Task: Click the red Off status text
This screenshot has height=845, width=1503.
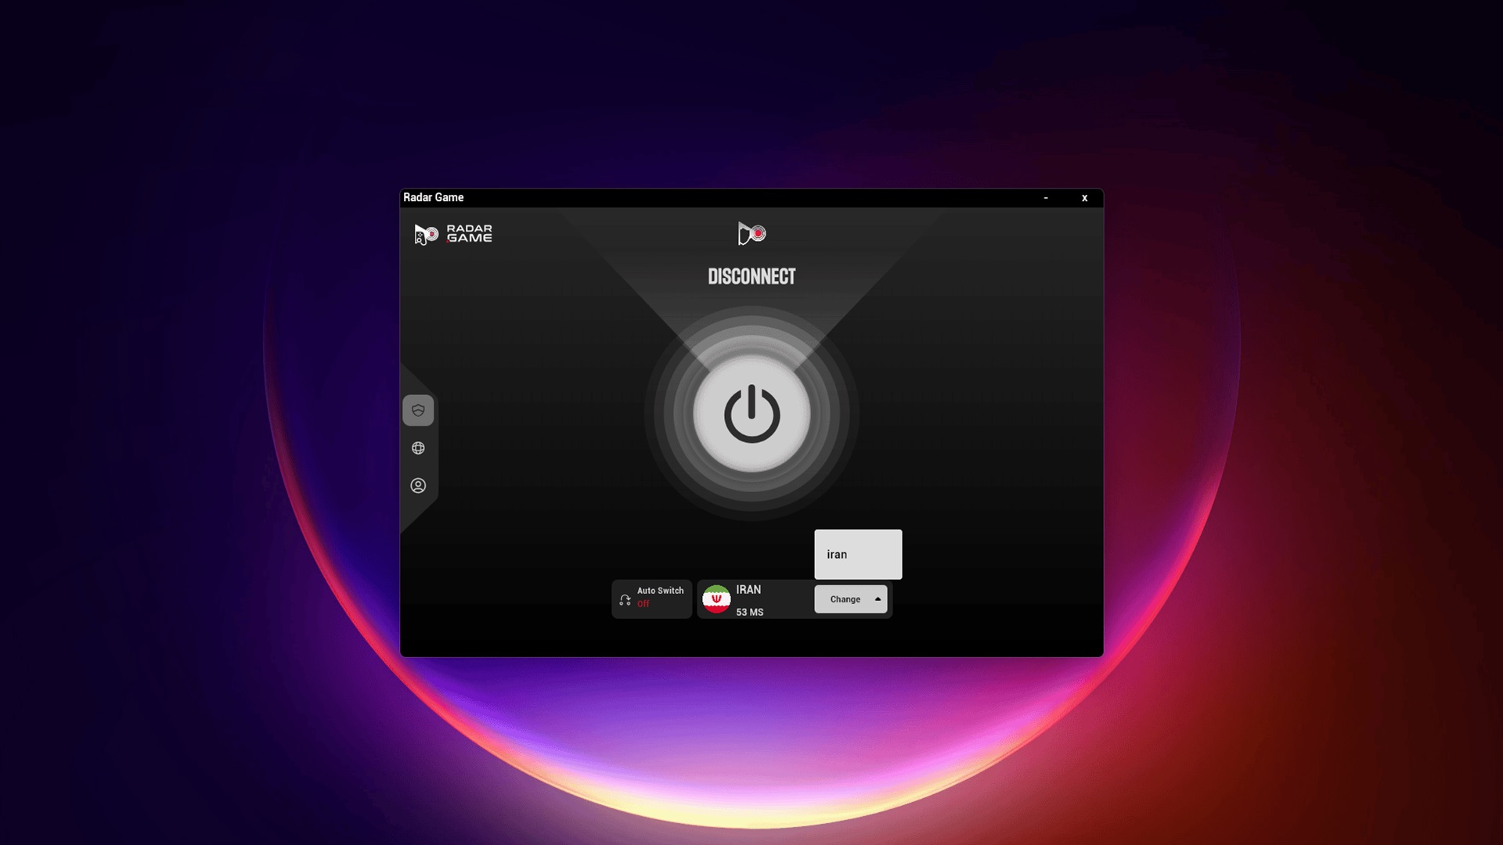Action: click(x=643, y=604)
